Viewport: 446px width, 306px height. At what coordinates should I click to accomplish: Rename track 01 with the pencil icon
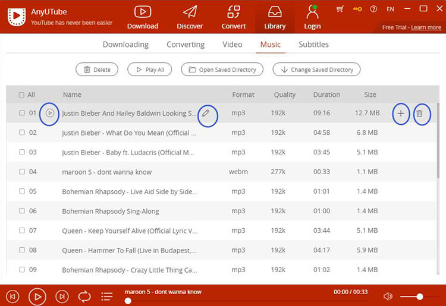(x=206, y=113)
